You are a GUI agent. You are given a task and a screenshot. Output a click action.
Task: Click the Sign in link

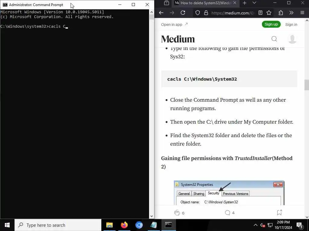(291, 25)
